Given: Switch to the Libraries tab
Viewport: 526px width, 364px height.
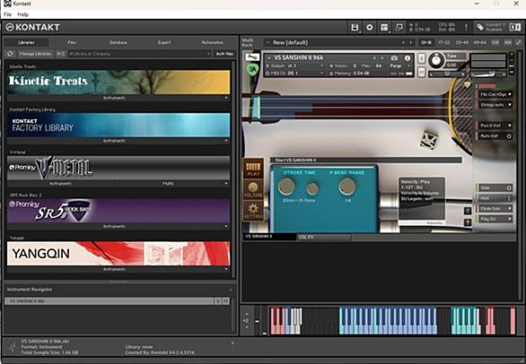Looking at the screenshot, I should [26, 42].
